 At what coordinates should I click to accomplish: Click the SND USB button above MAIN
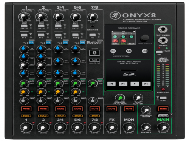(x=163, y=115)
